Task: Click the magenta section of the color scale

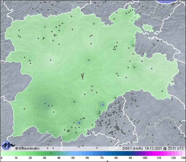Action: coord(159,153)
